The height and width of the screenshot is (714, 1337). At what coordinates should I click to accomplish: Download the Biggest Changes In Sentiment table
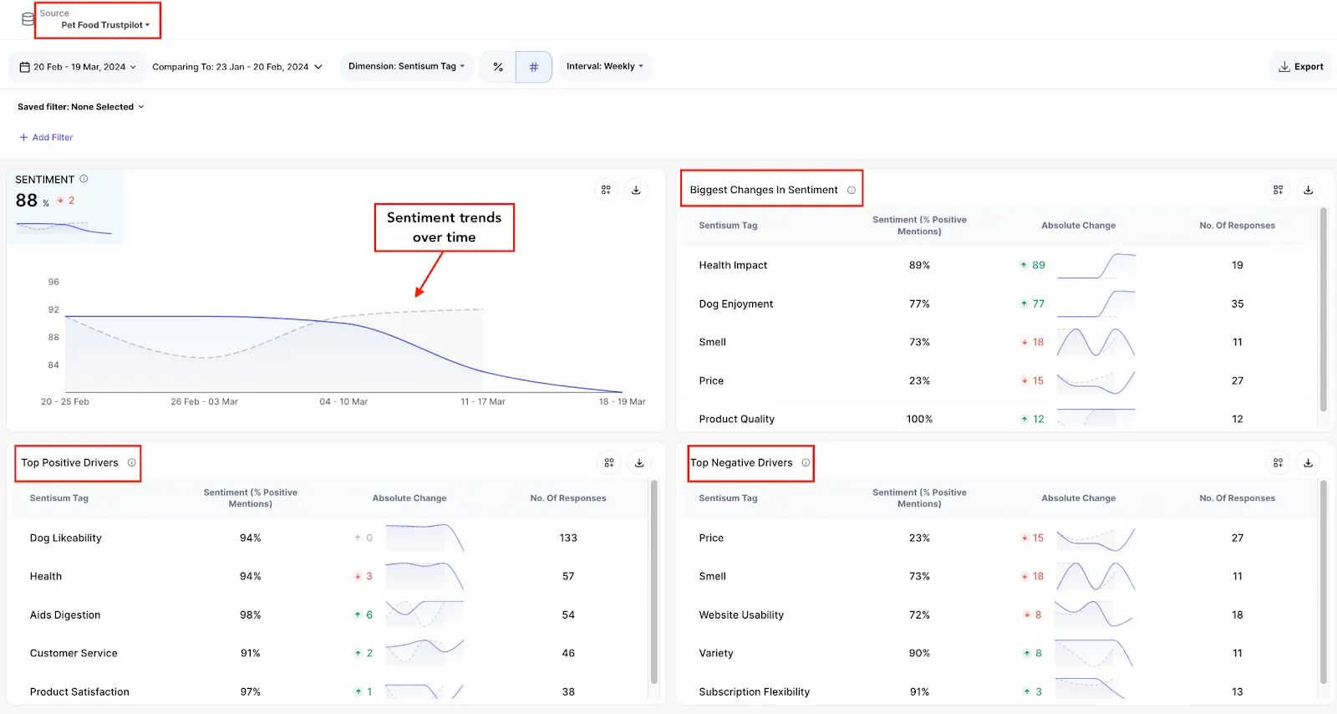[1309, 190]
